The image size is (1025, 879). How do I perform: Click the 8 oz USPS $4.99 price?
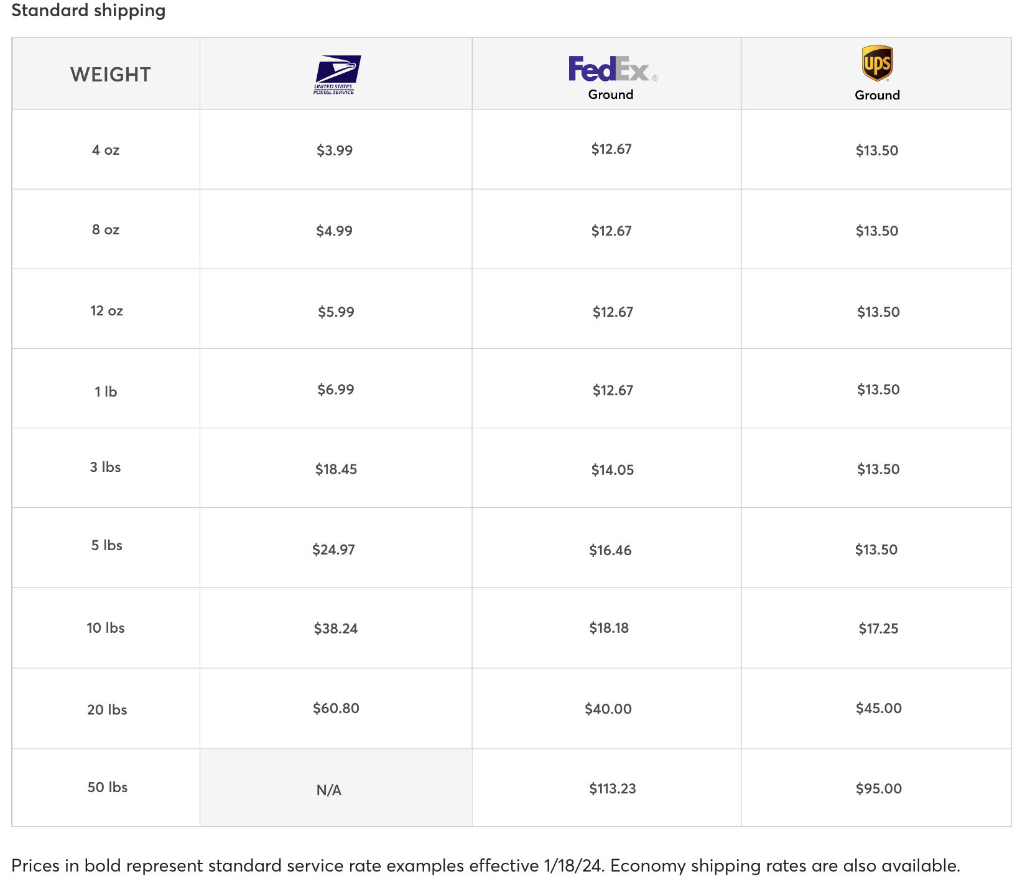[335, 231]
